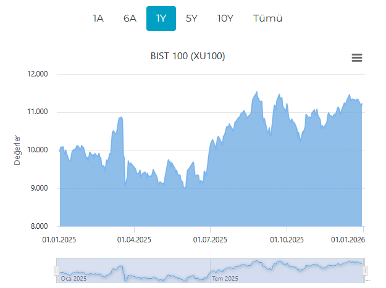Click the right navigator range handle

[365, 270]
